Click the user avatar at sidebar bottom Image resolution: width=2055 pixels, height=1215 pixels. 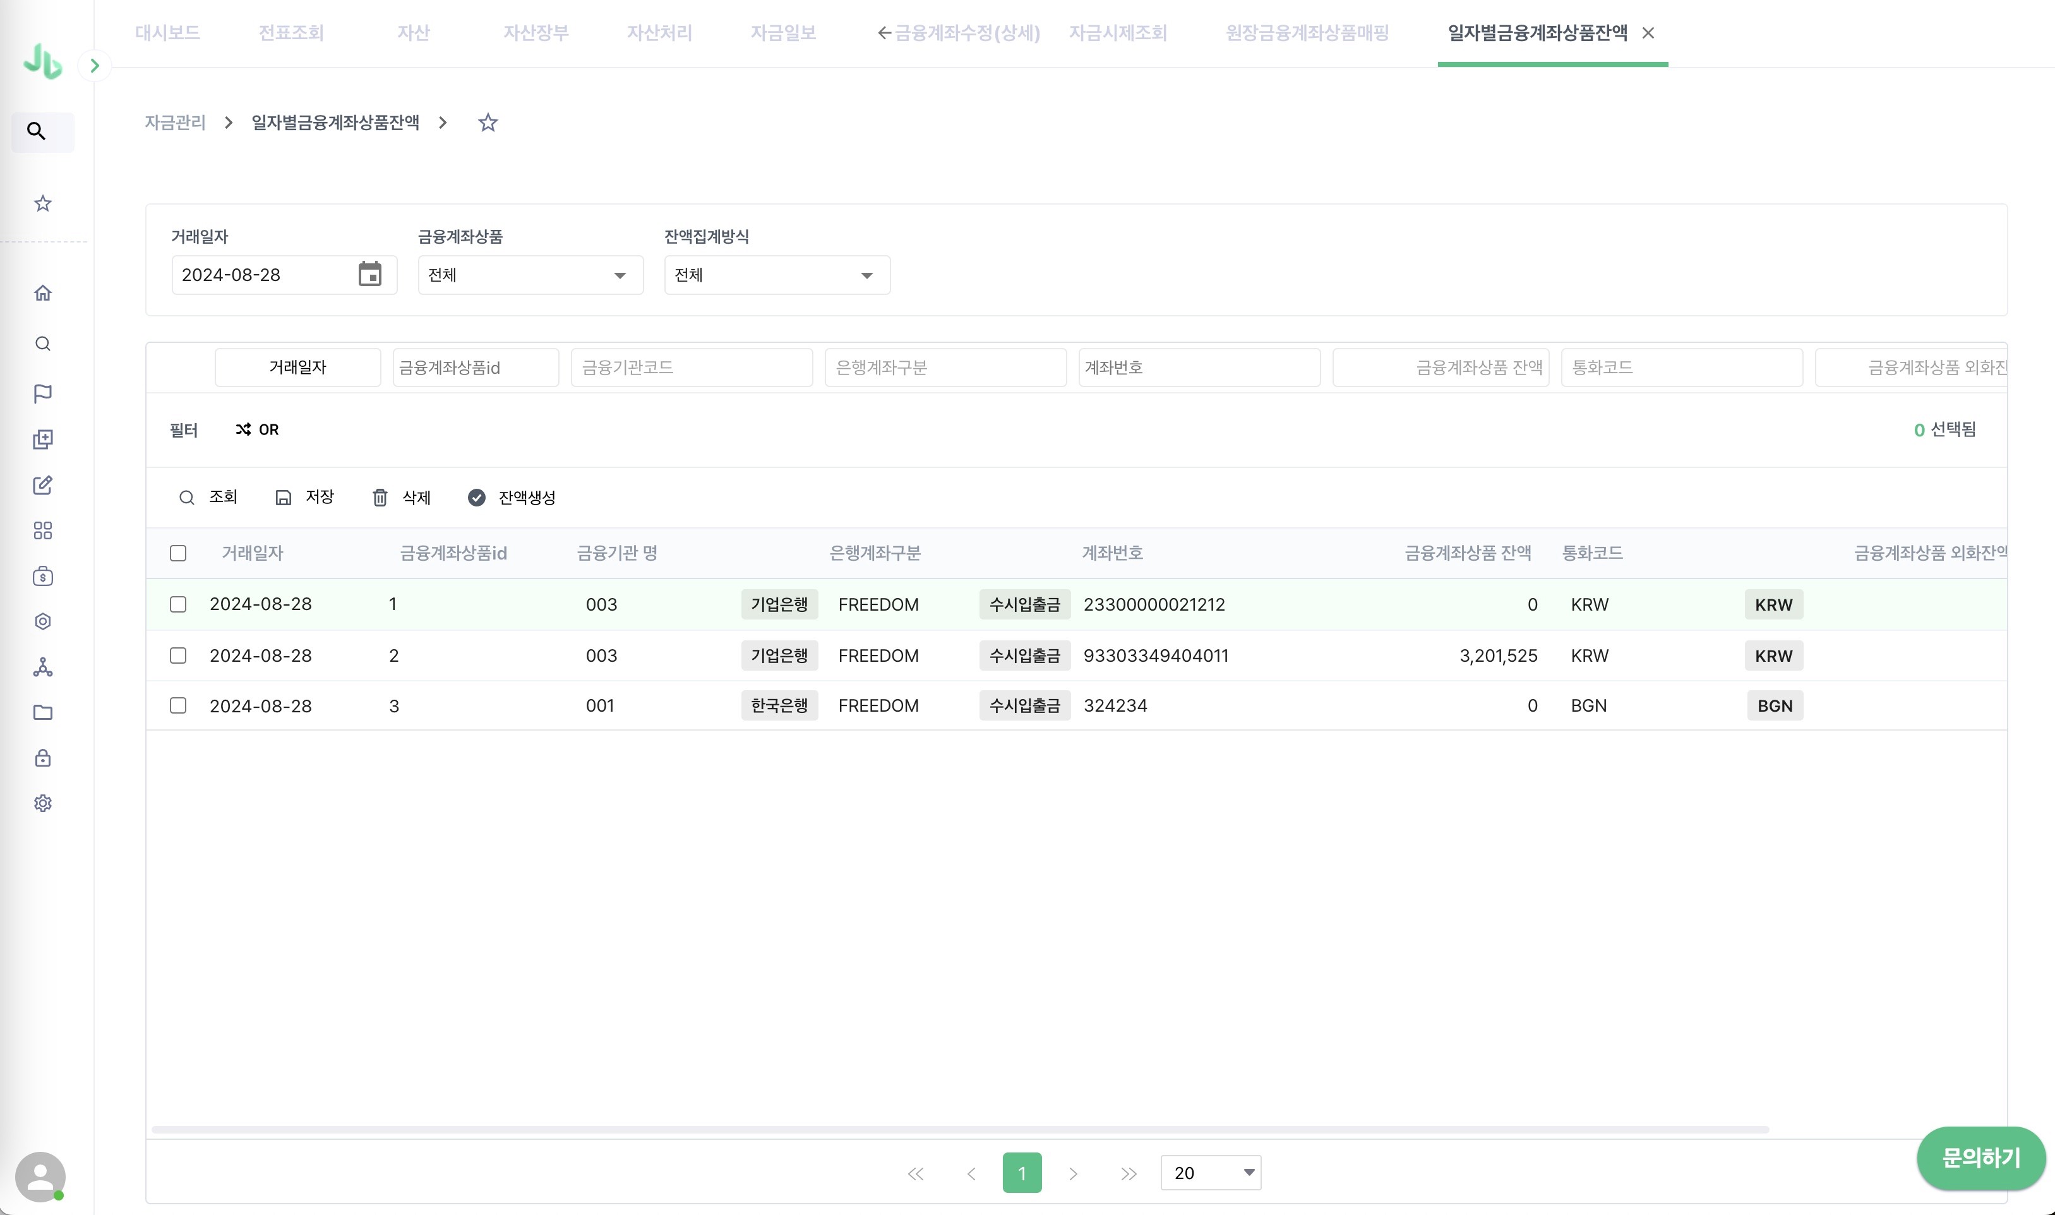coord(40,1176)
